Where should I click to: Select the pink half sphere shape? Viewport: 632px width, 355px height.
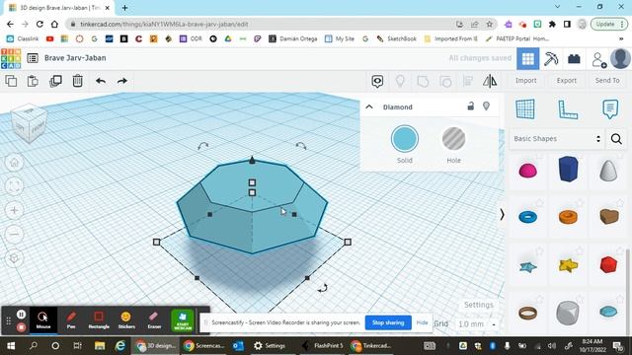pos(527,171)
